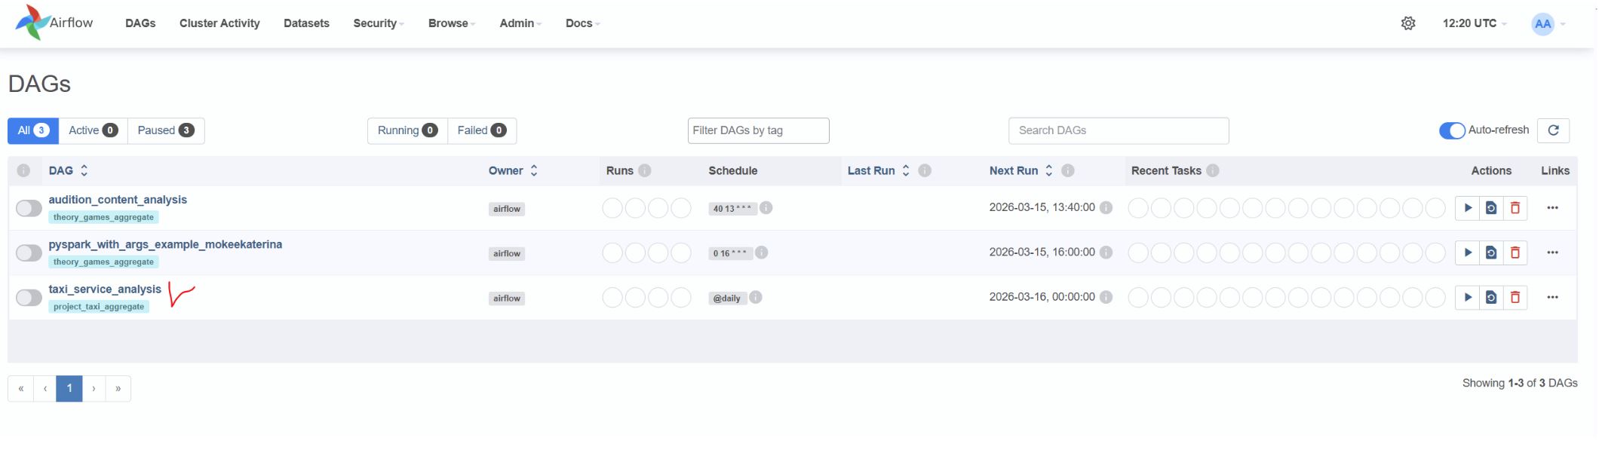Open the settings gear icon
The image size is (1602, 456).
[1408, 23]
